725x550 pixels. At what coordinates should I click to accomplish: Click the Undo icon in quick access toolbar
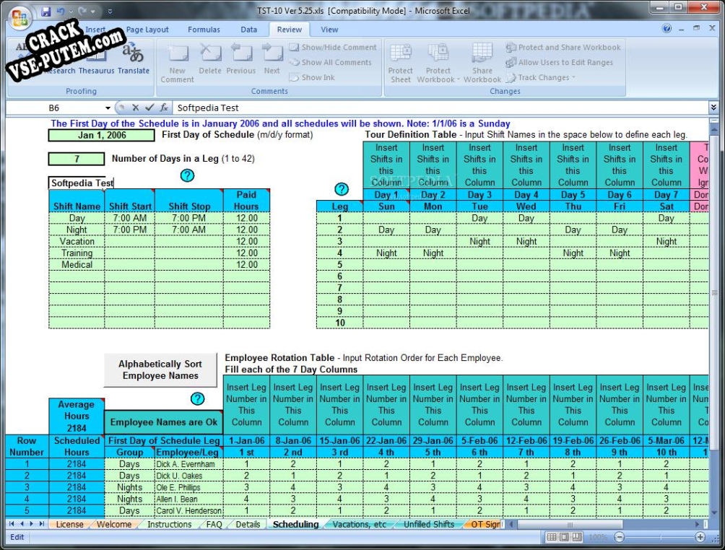tap(61, 12)
